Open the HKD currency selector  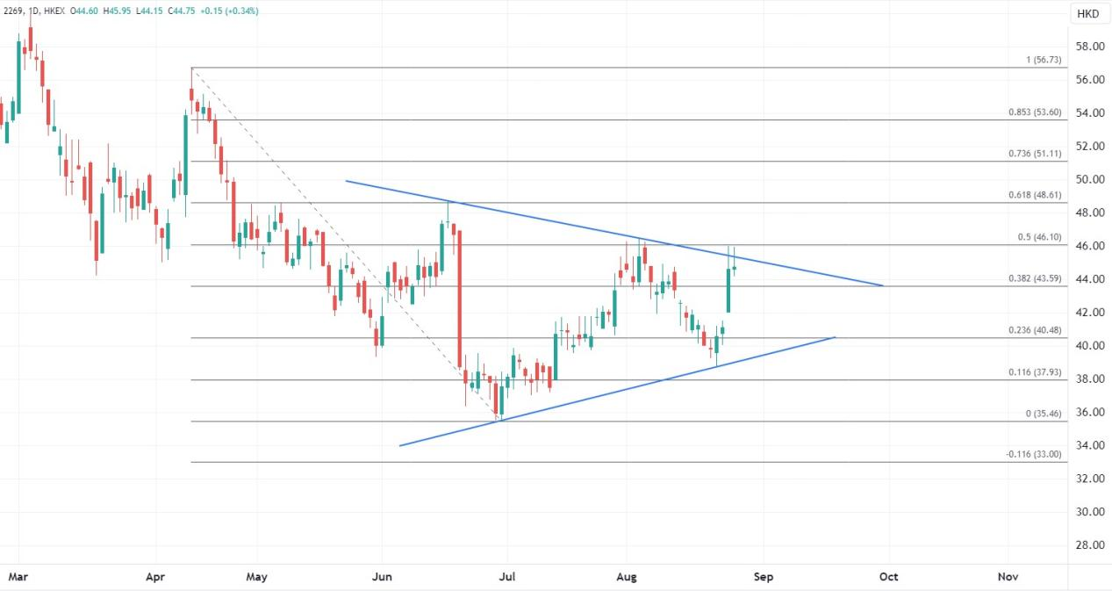pyautogui.click(x=1087, y=14)
